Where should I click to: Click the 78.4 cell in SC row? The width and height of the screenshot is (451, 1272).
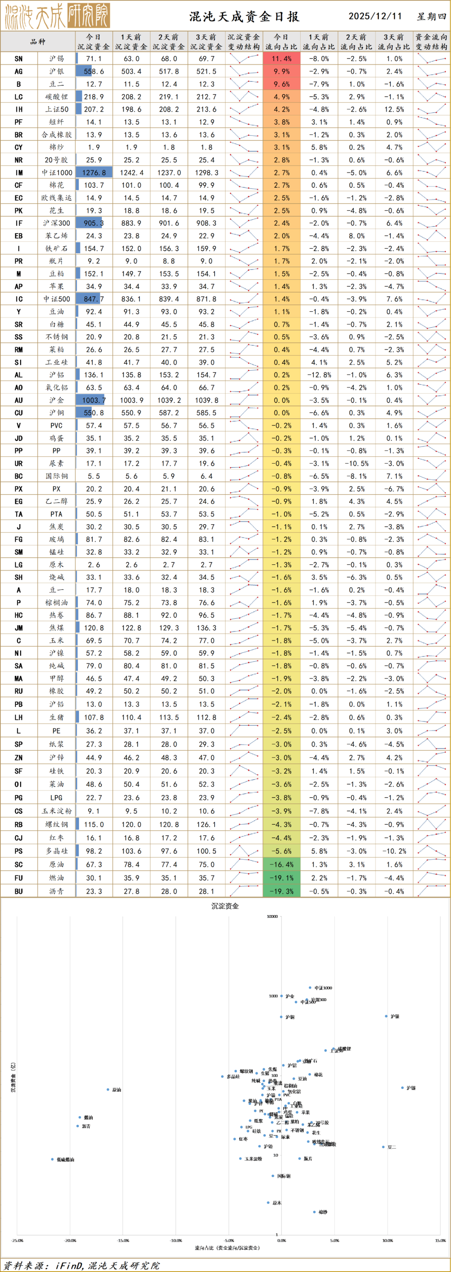tap(131, 864)
